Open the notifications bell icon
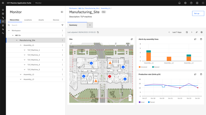Screen dimensions: 206x115 [179, 3]
